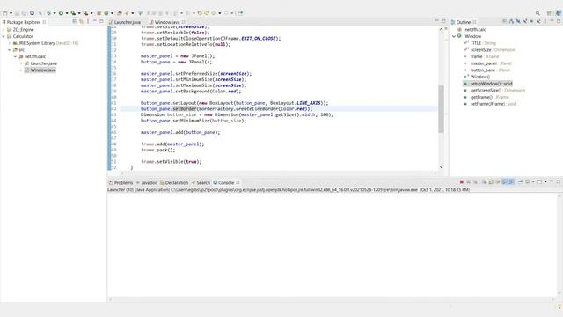Click the Clear Console icon in Console toolbar
The image size is (563, 317).
coord(485,182)
